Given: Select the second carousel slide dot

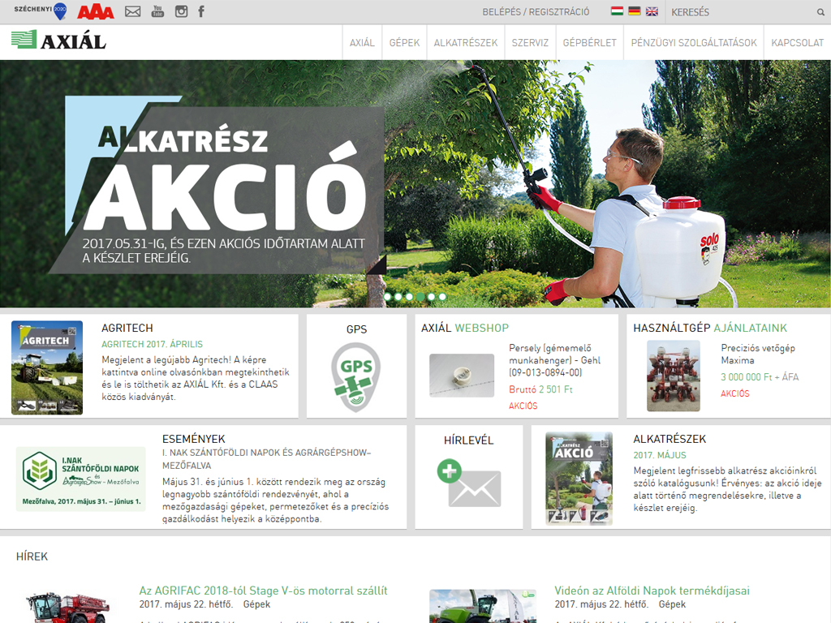Looking at the screenshot, I should (x=398, y=297).
